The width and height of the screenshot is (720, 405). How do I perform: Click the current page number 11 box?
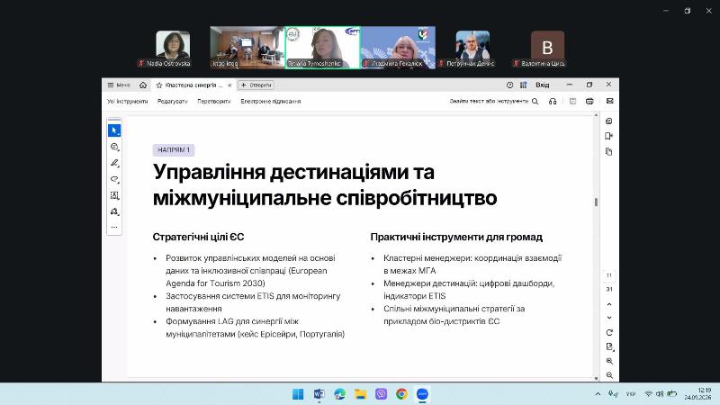click(609, 275)
